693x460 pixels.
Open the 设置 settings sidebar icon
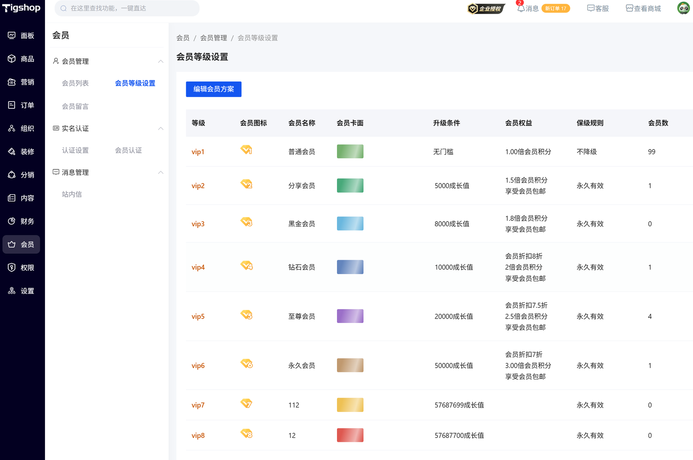tap(12, 291)
